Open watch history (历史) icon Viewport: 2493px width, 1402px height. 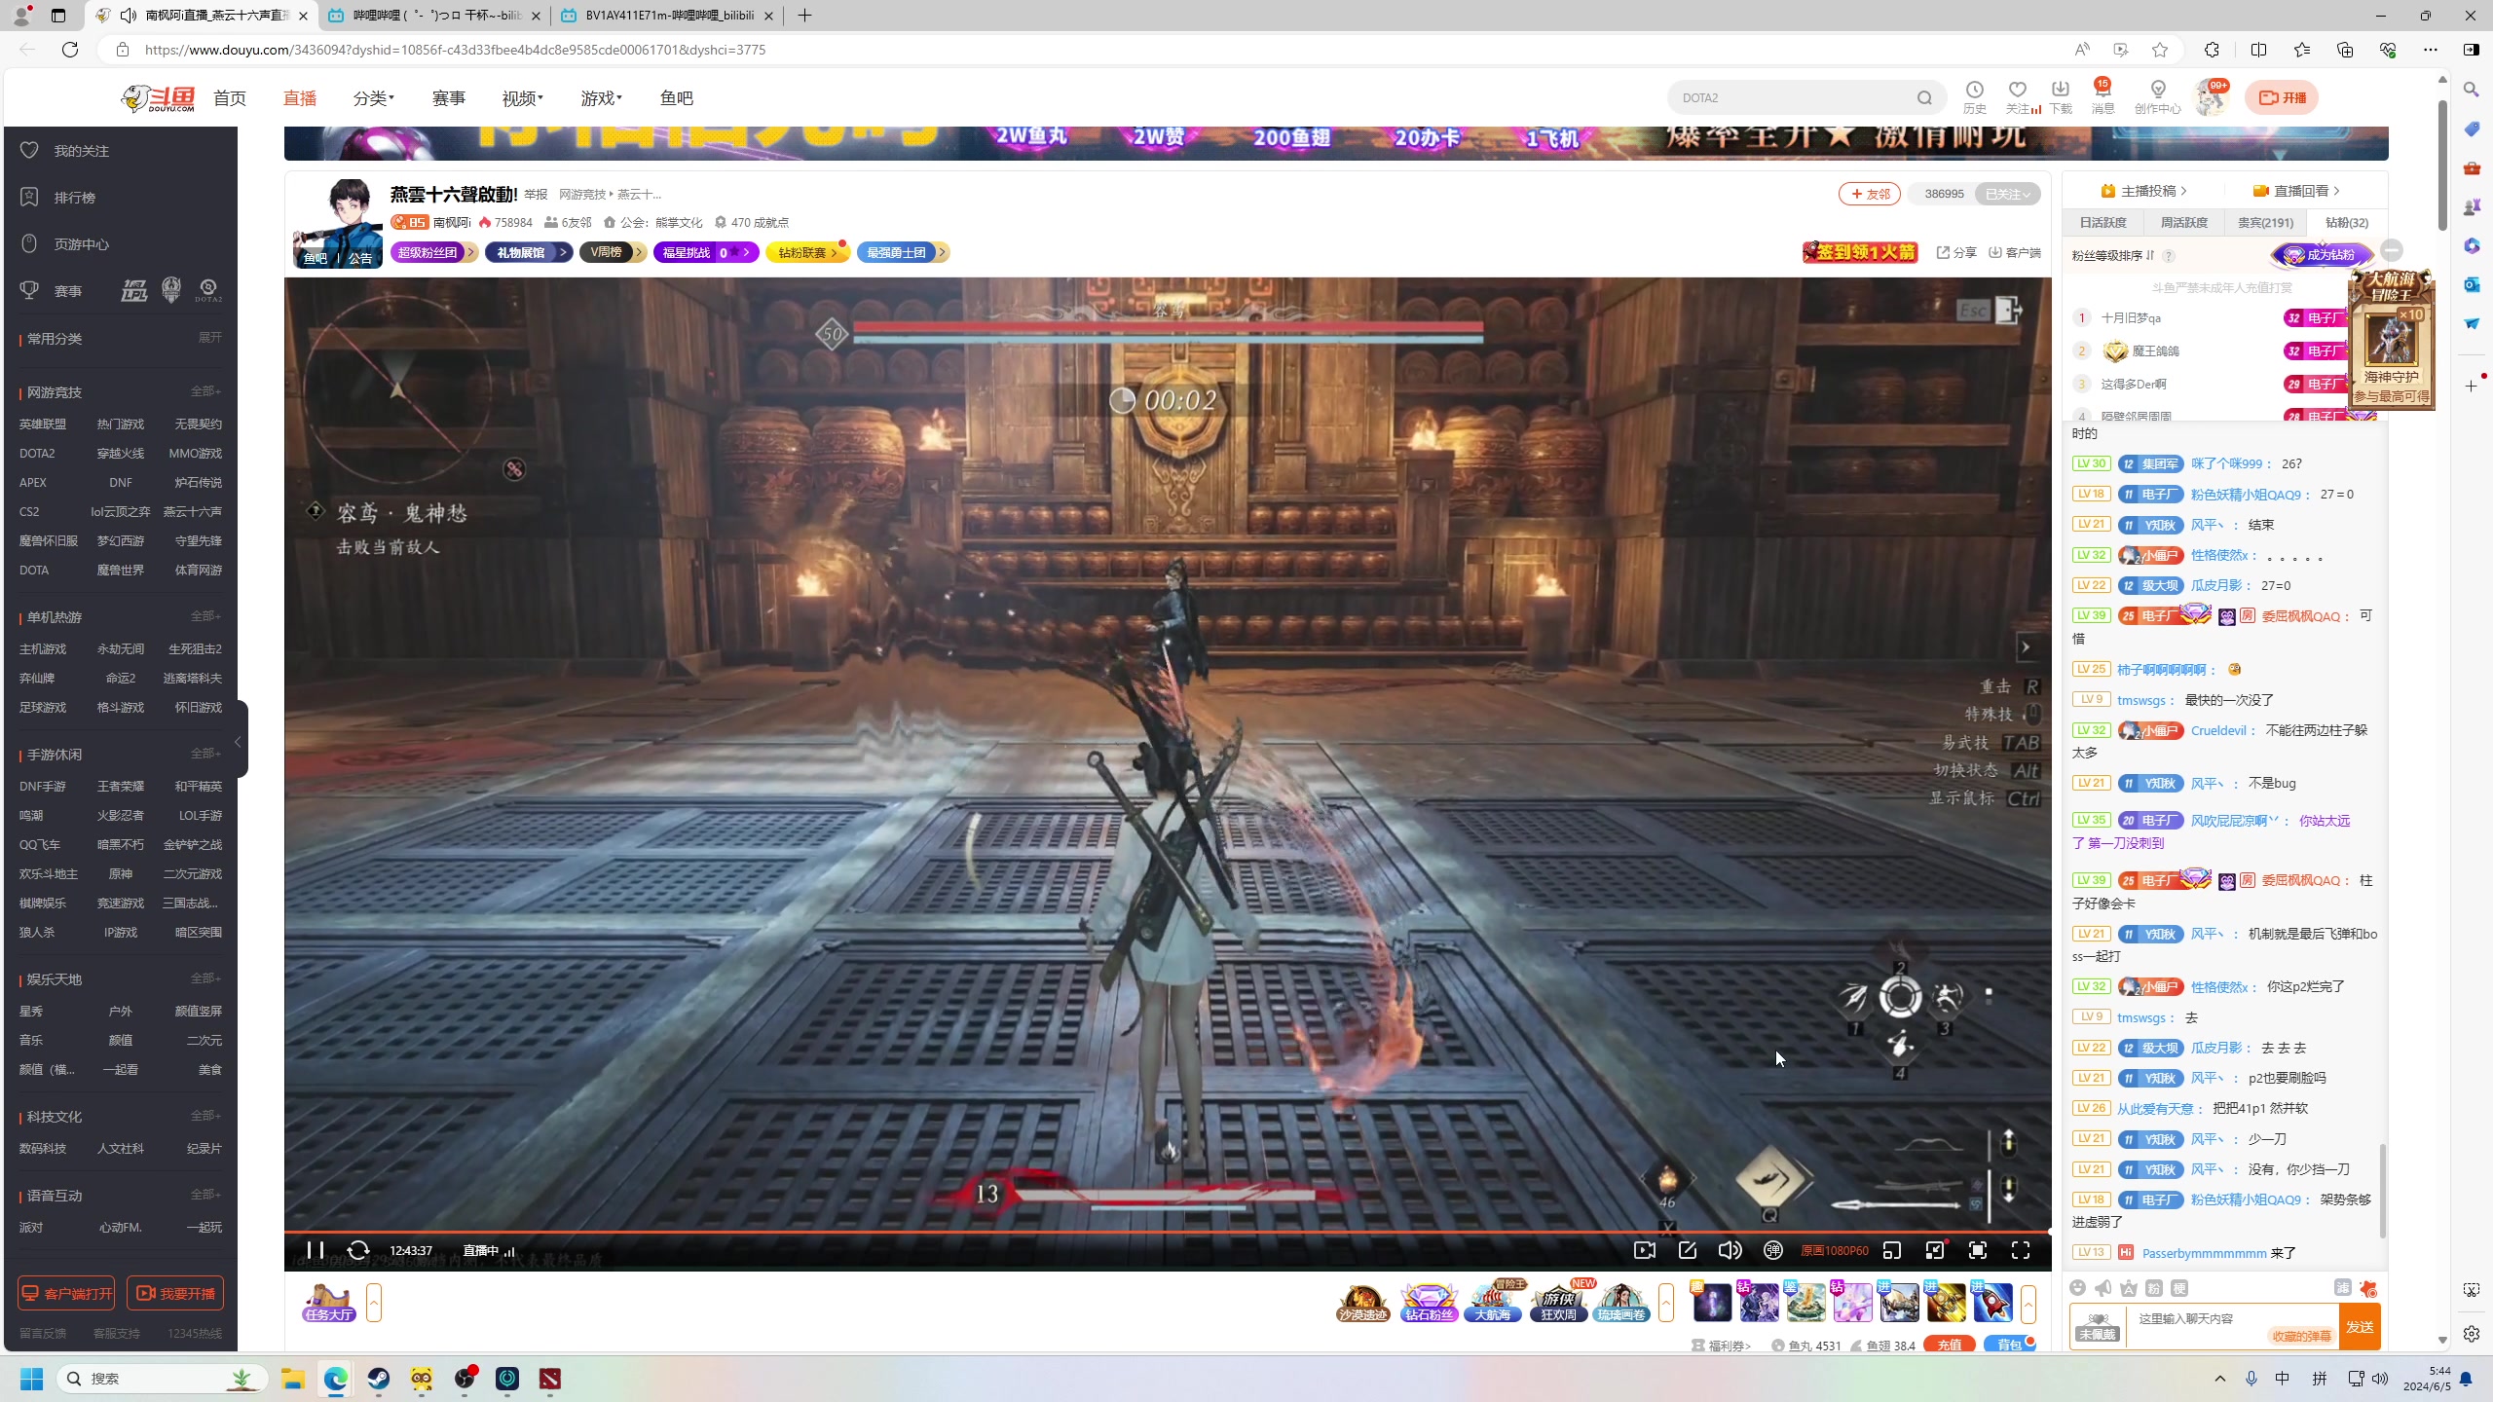point(1975,97)
